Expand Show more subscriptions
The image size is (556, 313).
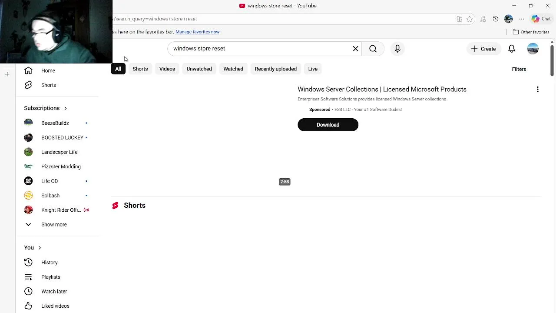point(54,225)
